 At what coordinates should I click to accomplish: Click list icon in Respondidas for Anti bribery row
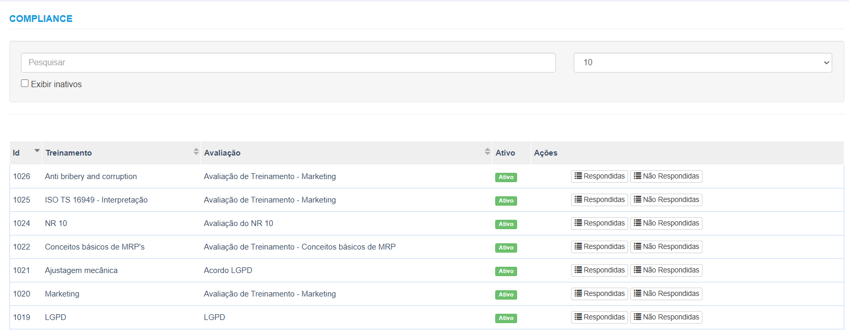[x=578, y=176]
